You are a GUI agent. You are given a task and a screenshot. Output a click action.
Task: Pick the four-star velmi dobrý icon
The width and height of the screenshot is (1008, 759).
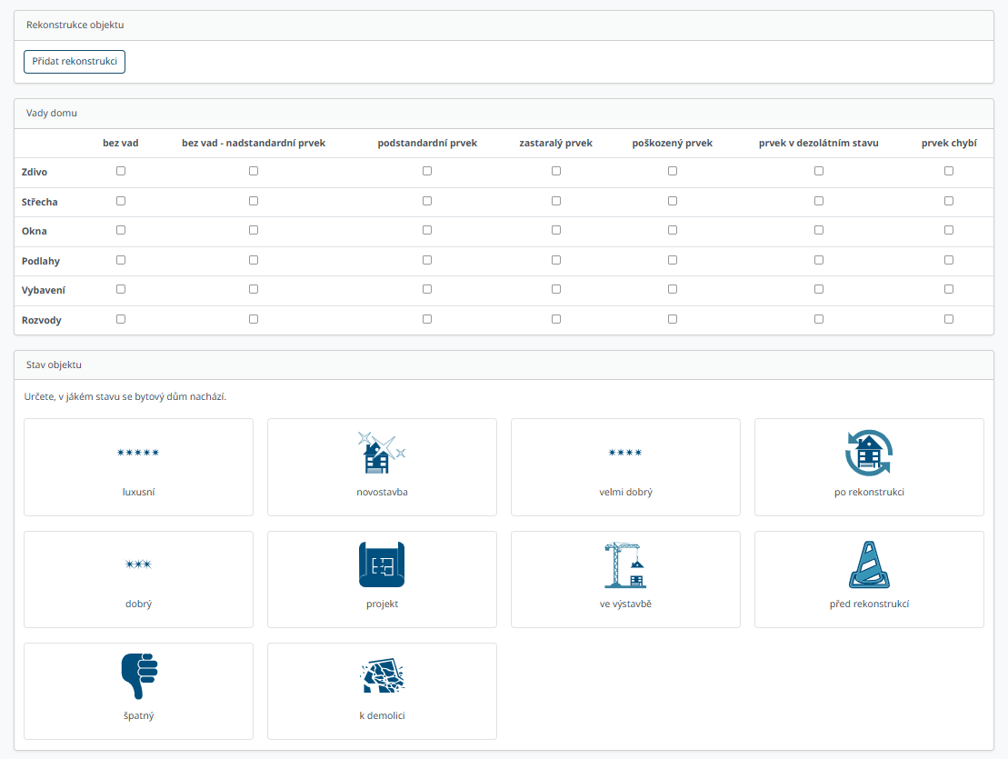[x=625, y=453]
